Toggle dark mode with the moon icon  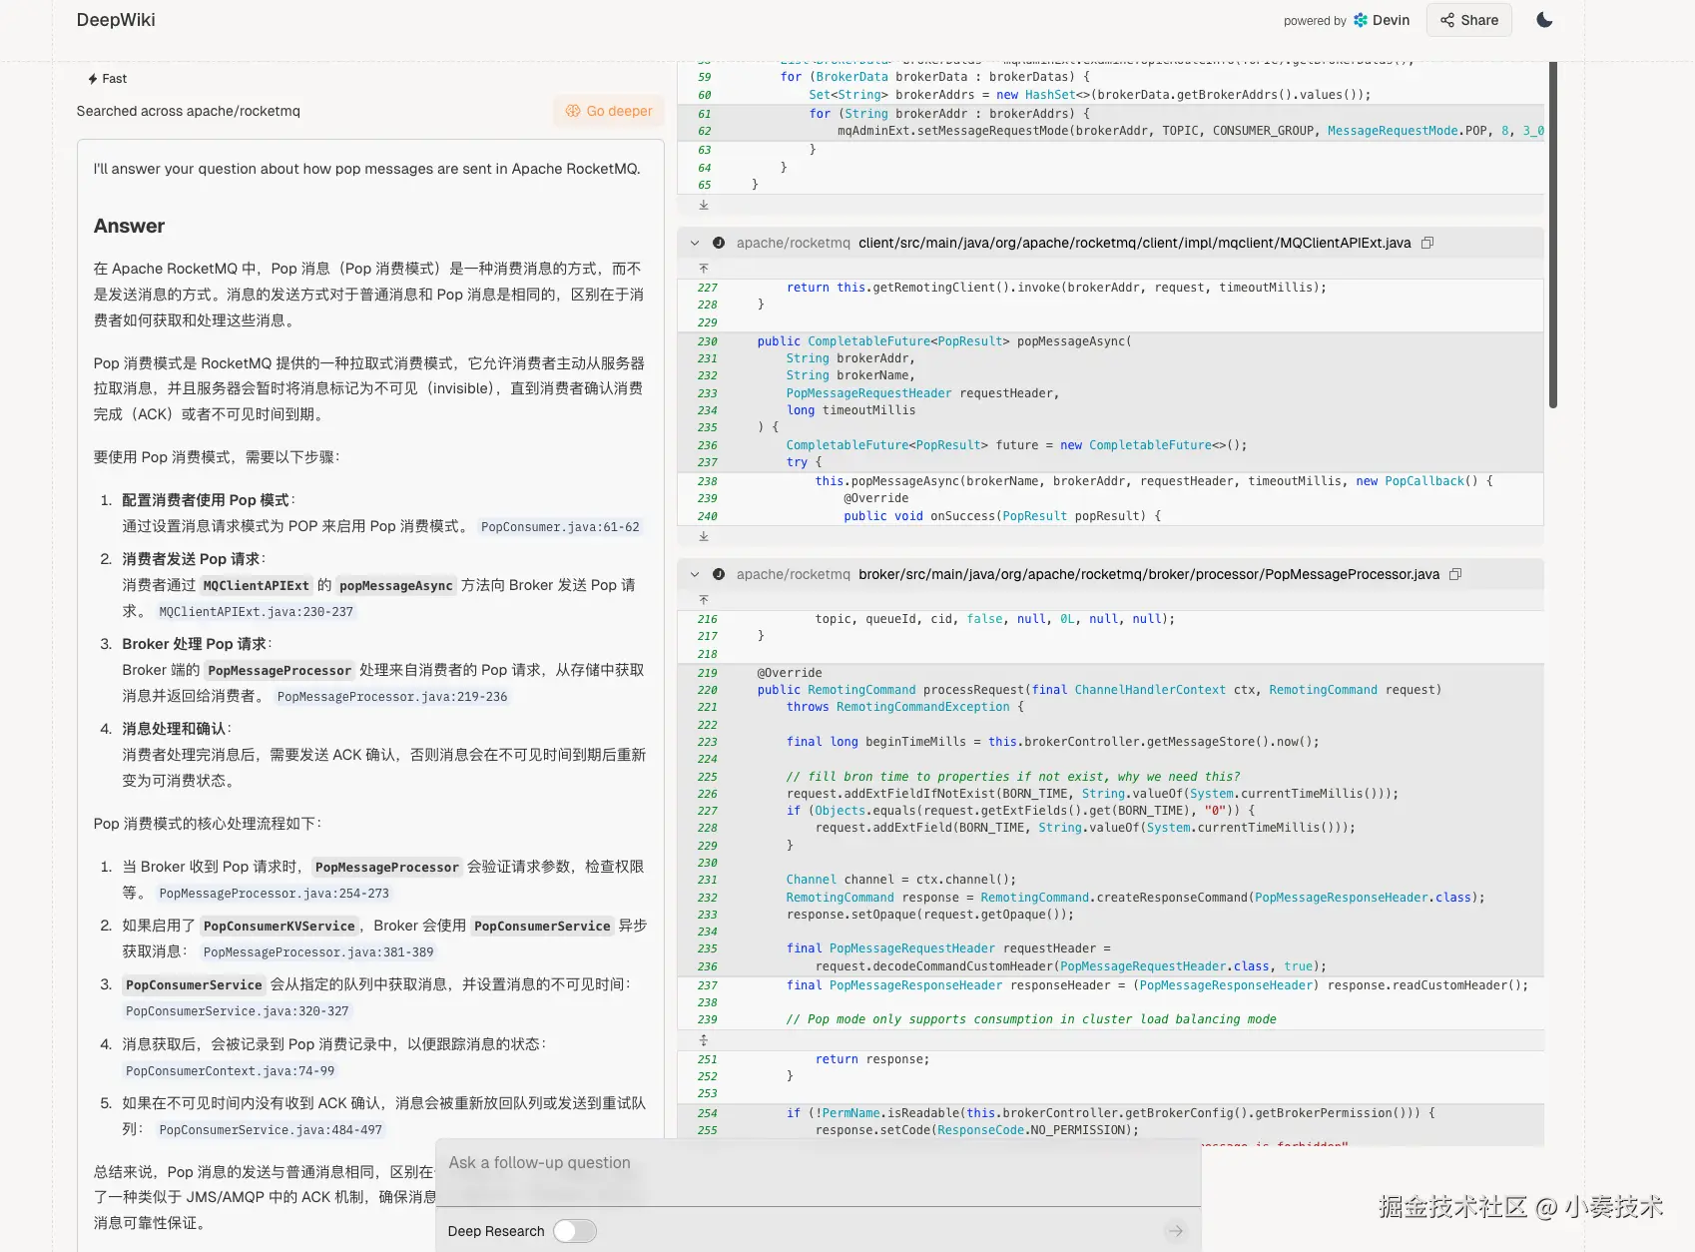coord(1544,20)
